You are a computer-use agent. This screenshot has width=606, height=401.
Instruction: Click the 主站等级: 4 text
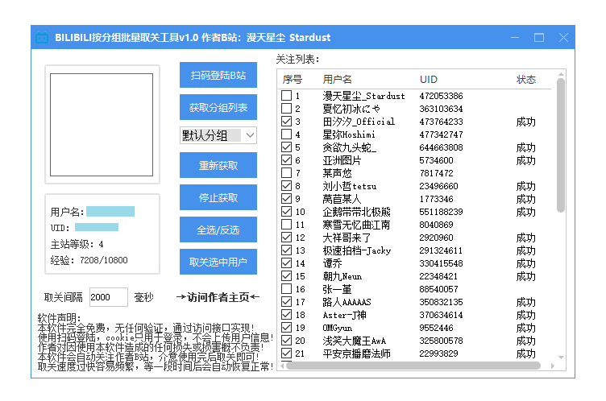[x=77, y=244]
